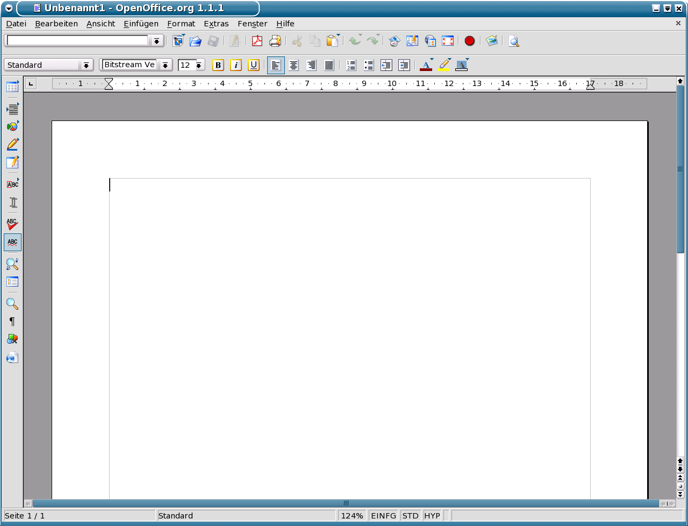The height and width of the screenshot is (526, 688).
Task: Toggle Italic formatting
Action: [x=235, y=65]
